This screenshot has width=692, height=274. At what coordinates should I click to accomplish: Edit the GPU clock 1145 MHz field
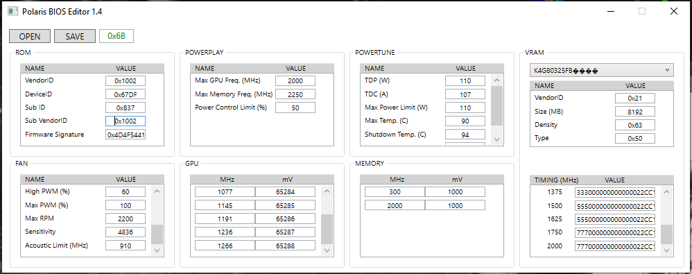coord(225,205)
